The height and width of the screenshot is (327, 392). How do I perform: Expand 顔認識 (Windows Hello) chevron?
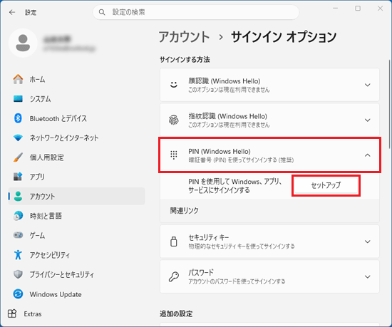pyautogui.click(x=367, y=85)
